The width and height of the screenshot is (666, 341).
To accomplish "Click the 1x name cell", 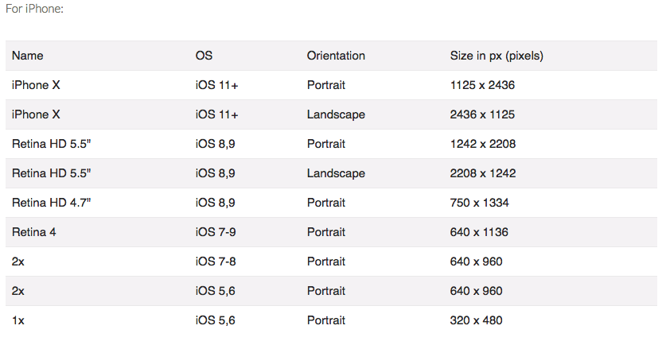I will 18,320.
